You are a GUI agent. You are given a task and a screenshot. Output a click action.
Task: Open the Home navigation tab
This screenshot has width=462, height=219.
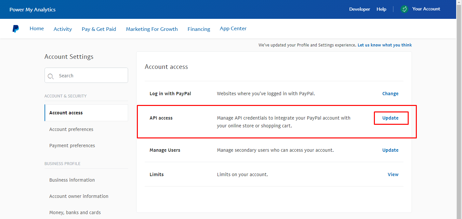click(x=37, y=29)
